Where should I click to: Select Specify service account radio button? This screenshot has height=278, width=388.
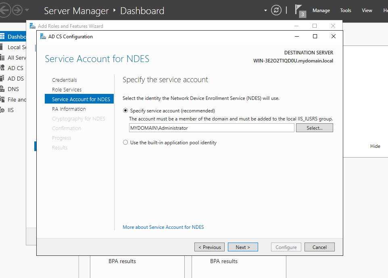[x=125, y=110]
